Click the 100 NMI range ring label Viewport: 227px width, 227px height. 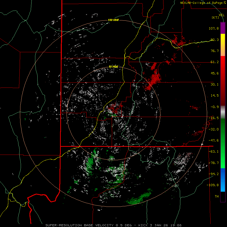point(113,20)
